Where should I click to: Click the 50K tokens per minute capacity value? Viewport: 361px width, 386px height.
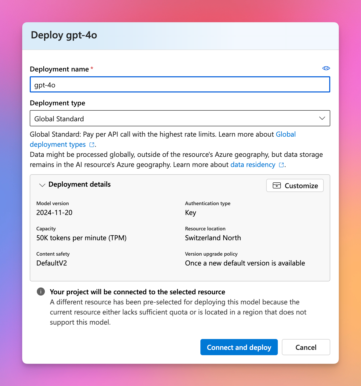tap(81, 238)
